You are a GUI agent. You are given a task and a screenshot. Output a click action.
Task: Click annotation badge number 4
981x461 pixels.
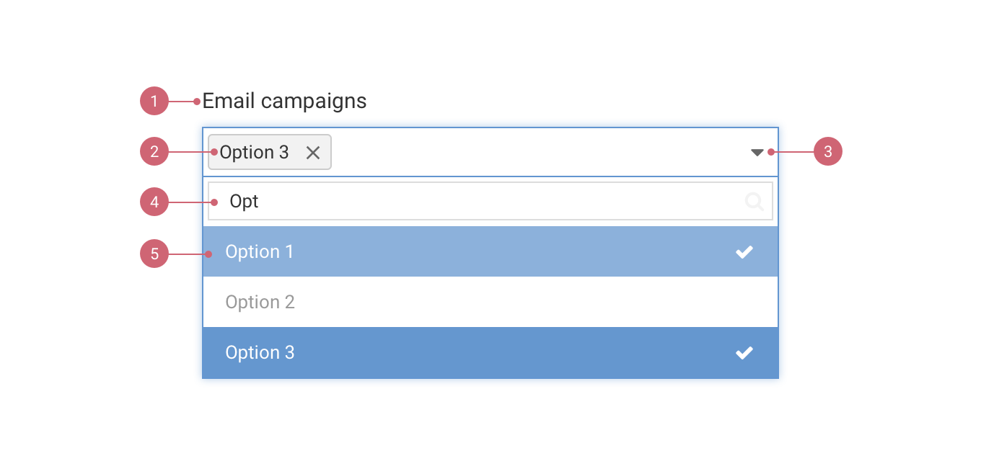tap(154, 202)
